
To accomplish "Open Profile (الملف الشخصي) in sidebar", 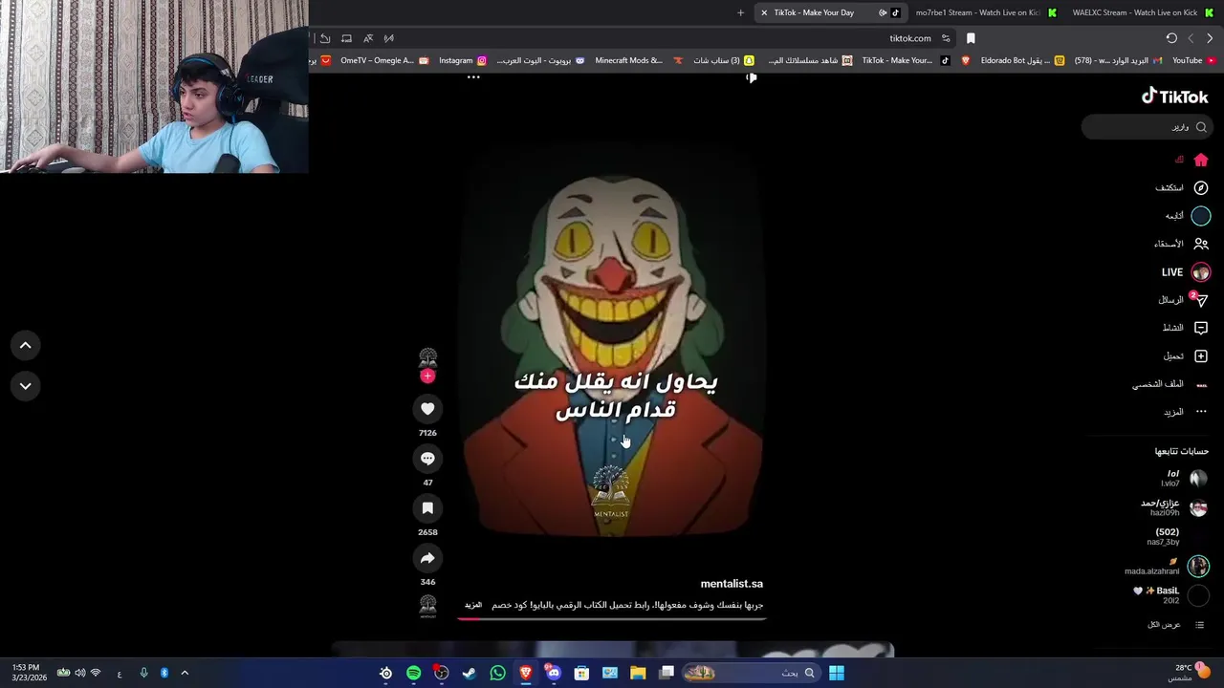I will pyautogui.click(x=1170, y=384).
